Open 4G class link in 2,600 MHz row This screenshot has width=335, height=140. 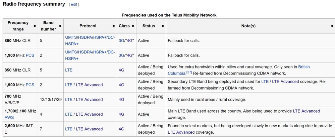(121, 129)
